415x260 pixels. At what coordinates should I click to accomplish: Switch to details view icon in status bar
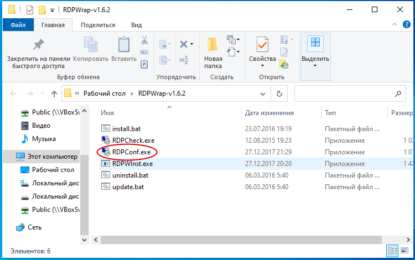[392, 251]
